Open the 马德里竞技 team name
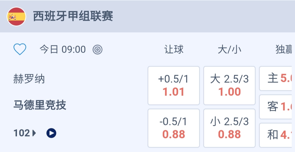This screenshot has width=295, height=152. point(40,105)
